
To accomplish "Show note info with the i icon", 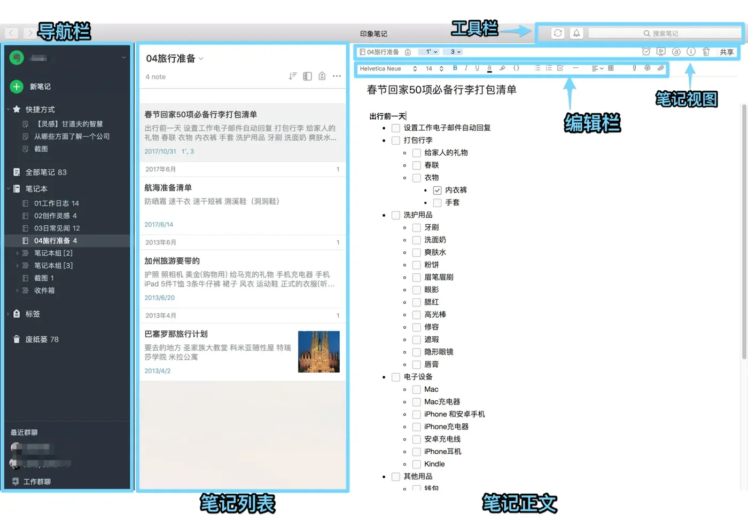I will click(x=691, y=52).
